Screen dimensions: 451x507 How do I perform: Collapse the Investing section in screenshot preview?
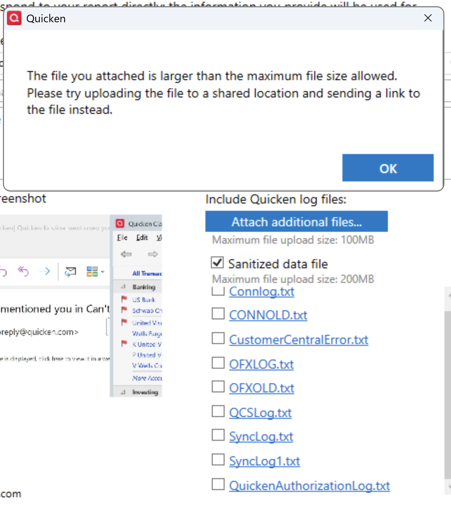click(x=123, y=392)
